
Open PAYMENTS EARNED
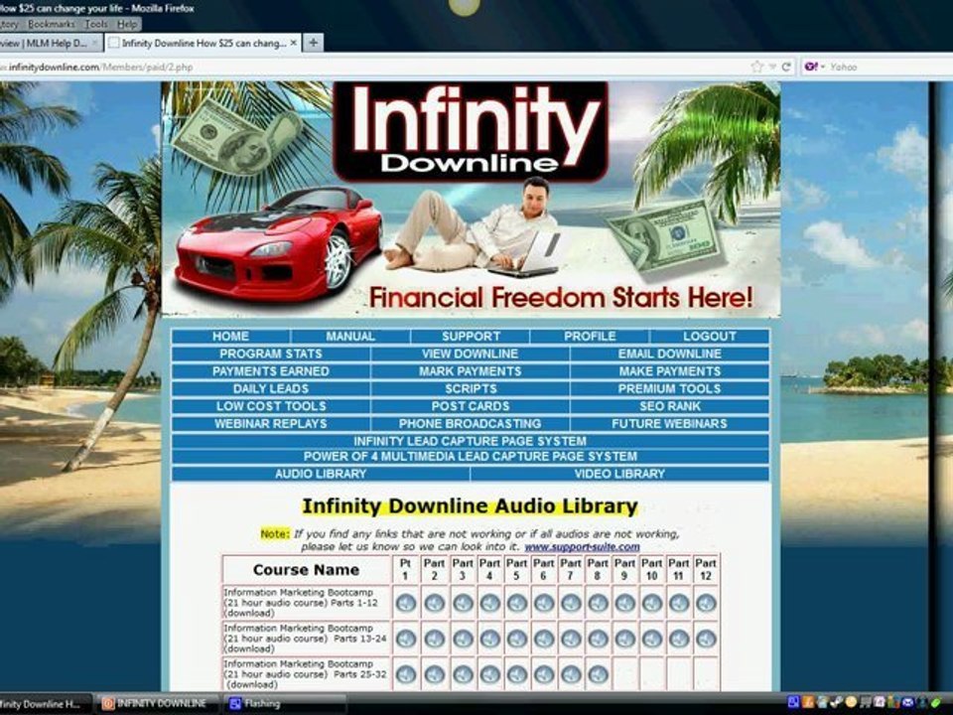(x=271, y=371)
